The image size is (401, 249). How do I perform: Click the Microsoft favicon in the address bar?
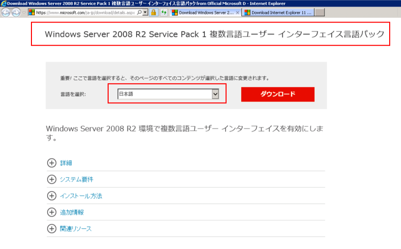pos(32,12)
